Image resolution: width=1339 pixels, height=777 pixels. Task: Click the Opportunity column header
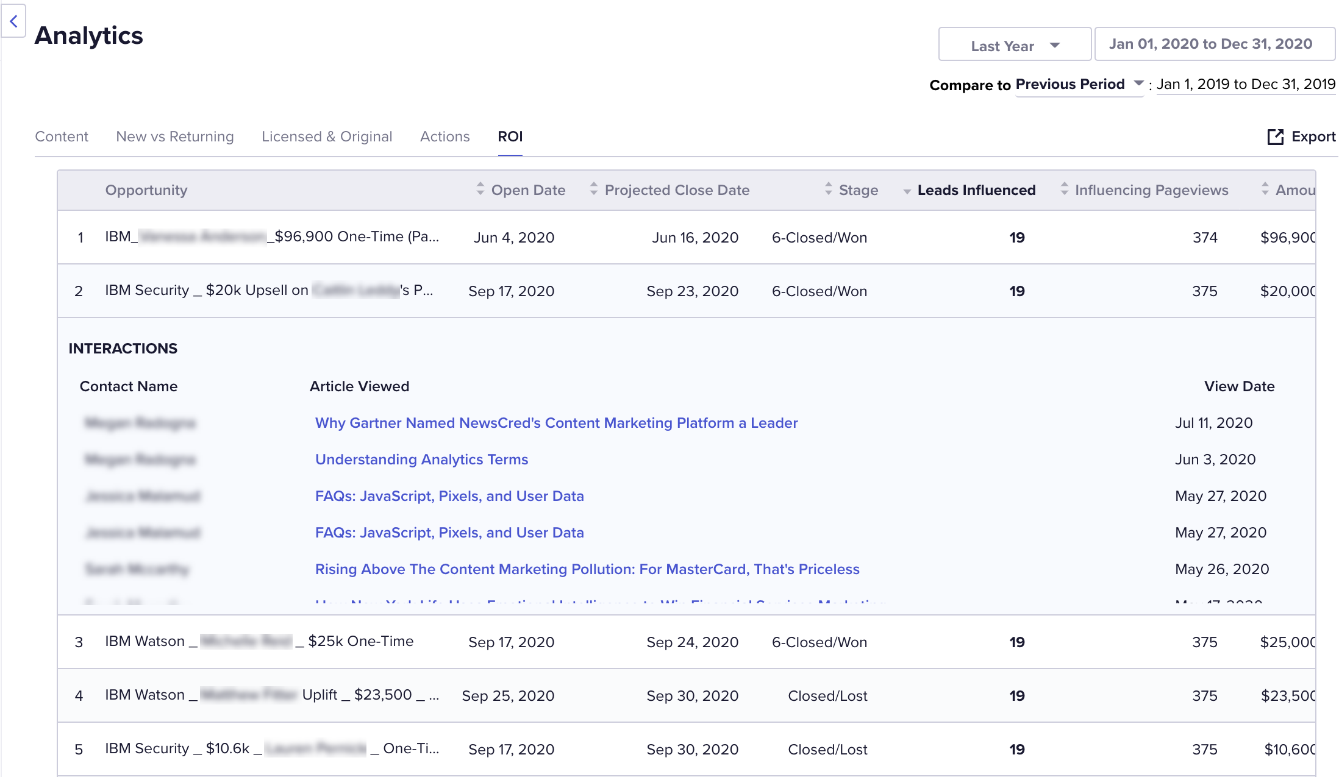tap(146, 190)
